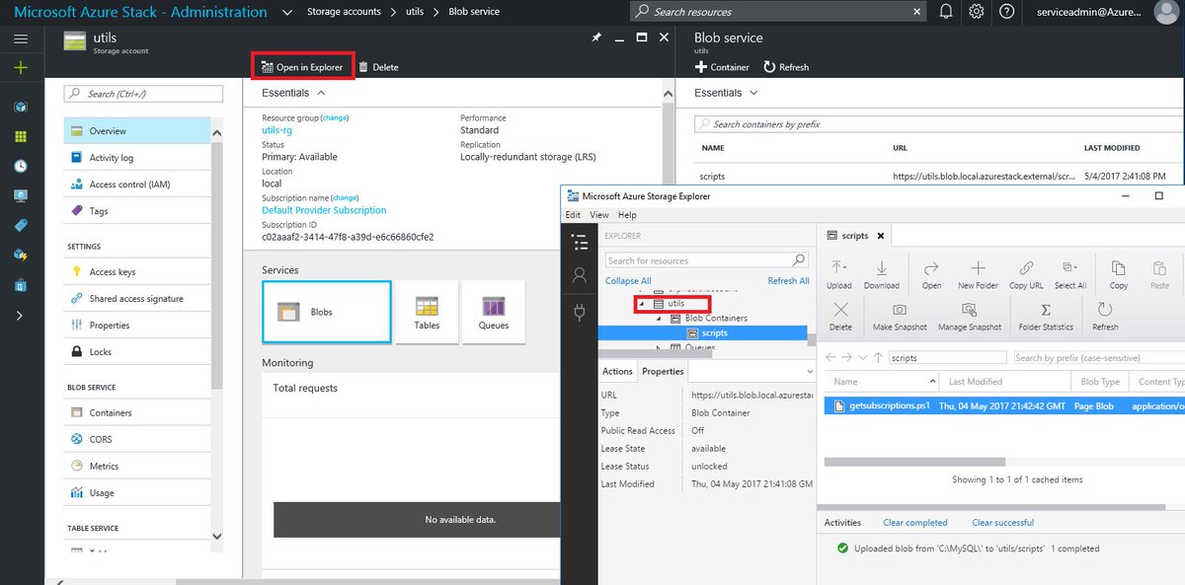
Task: Open the Blobs service tile
Action: click(x=327, y=312)
